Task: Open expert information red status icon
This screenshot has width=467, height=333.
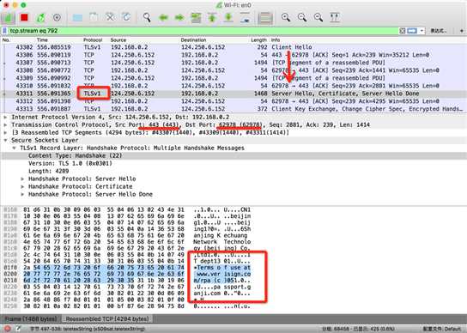Action: (x=7, y=329)
